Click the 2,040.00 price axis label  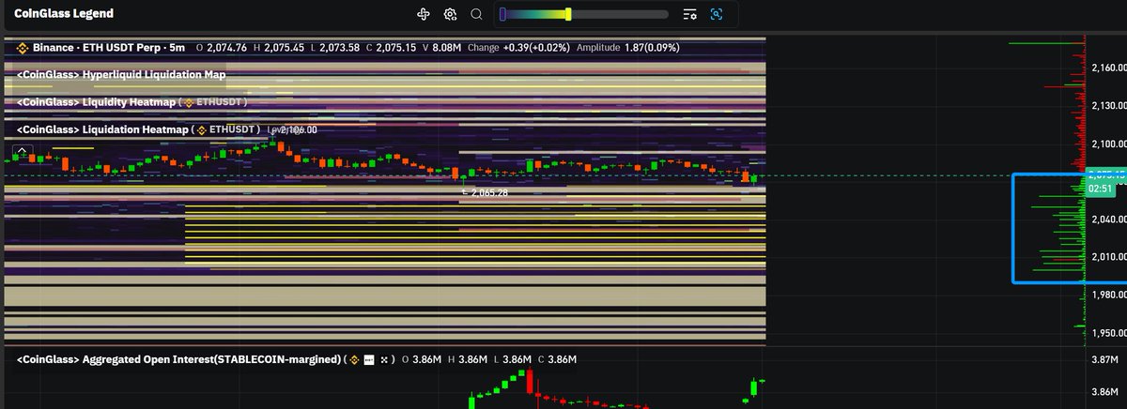click(1109, 219)
